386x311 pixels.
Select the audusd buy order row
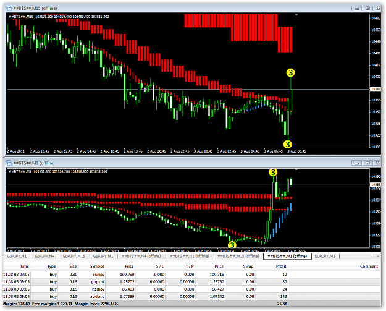tap(192, 296)
